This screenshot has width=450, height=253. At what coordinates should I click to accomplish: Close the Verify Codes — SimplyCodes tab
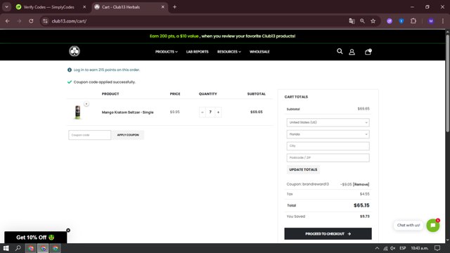point(84,7)
